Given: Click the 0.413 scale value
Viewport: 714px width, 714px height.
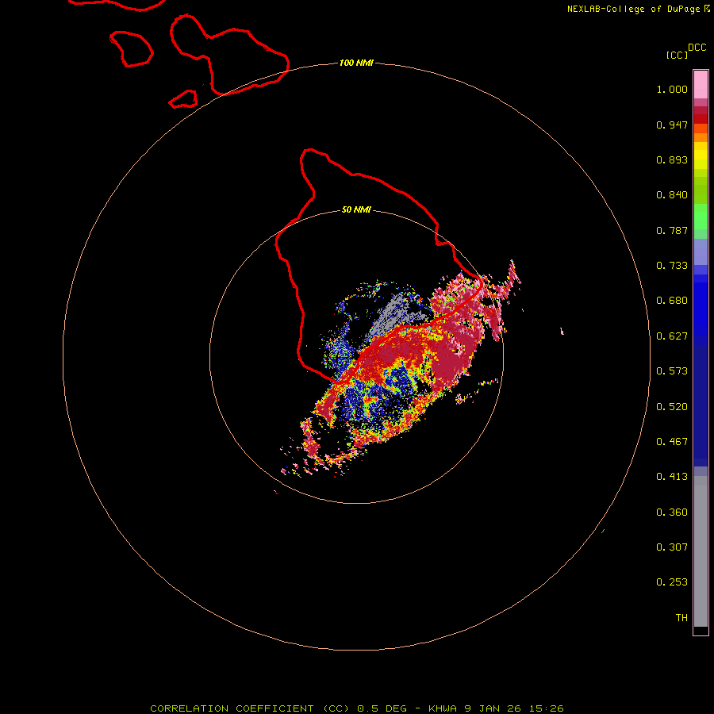Looking at the screenshot, I should click(x=672, y=477).
